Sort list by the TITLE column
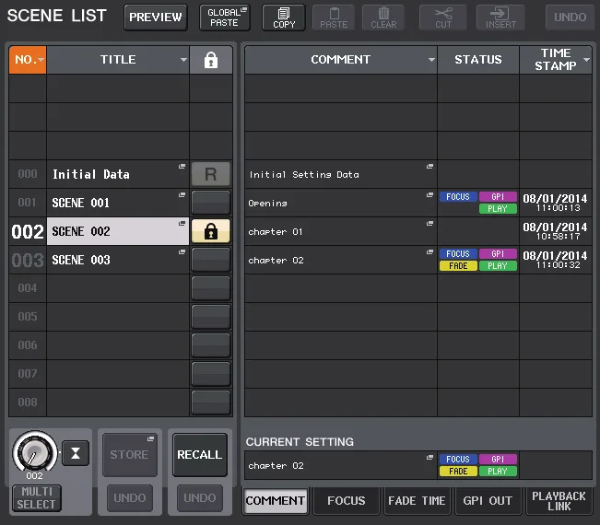 (118, 60)
